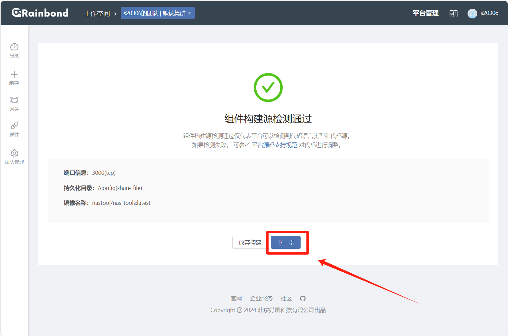Screen dimensions: 508x336
Task: Open 平台管理 in the top bar
Action: [425, 13]
